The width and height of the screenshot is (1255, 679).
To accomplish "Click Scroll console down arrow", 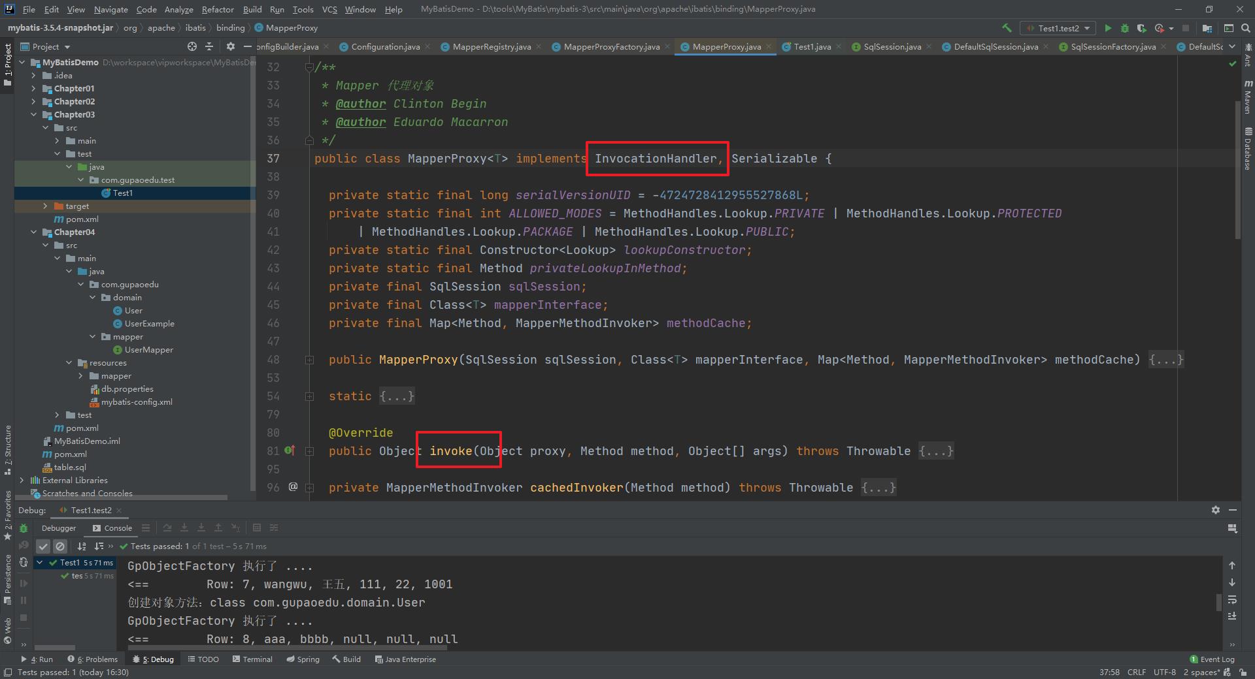I will 1232,582.
